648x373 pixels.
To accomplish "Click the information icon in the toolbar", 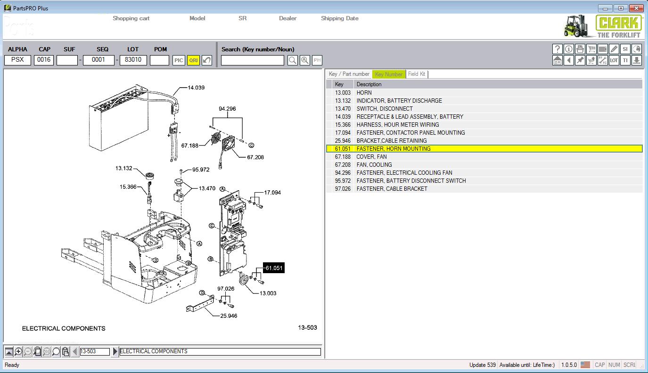I will (569, 49).
